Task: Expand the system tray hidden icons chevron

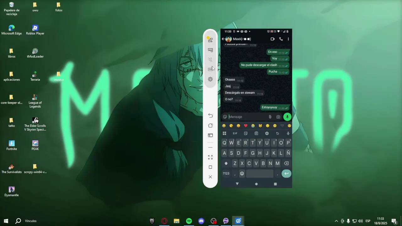Action: click(336, 221)
